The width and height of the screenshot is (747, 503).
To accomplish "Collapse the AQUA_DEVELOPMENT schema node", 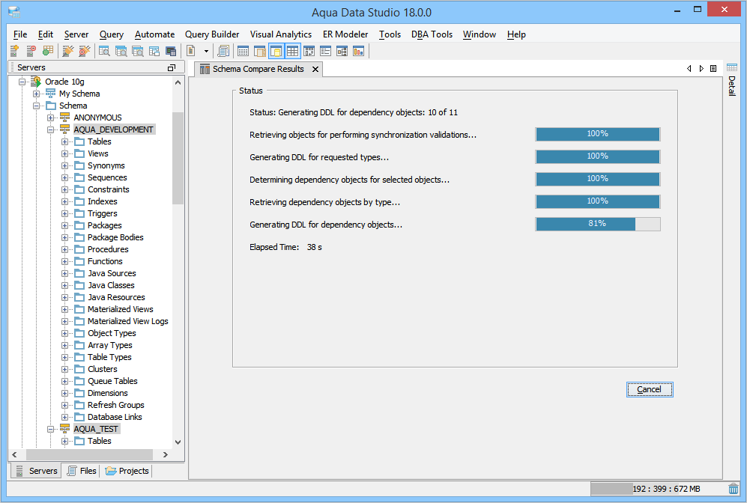I will click(x=50, y=129).
